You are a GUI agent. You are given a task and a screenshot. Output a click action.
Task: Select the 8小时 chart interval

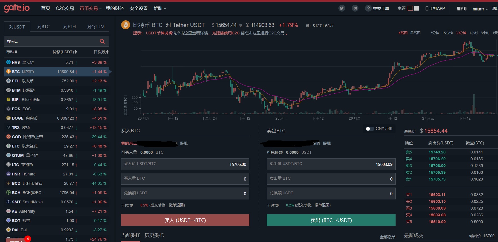click(x=485, y=33)
